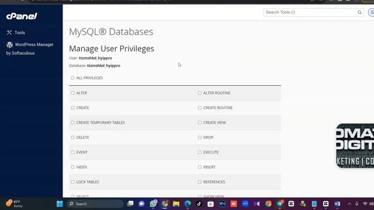Click the WordPress logo icon in sidebar
Screen dimensions: 374x210
click(9, 45)
